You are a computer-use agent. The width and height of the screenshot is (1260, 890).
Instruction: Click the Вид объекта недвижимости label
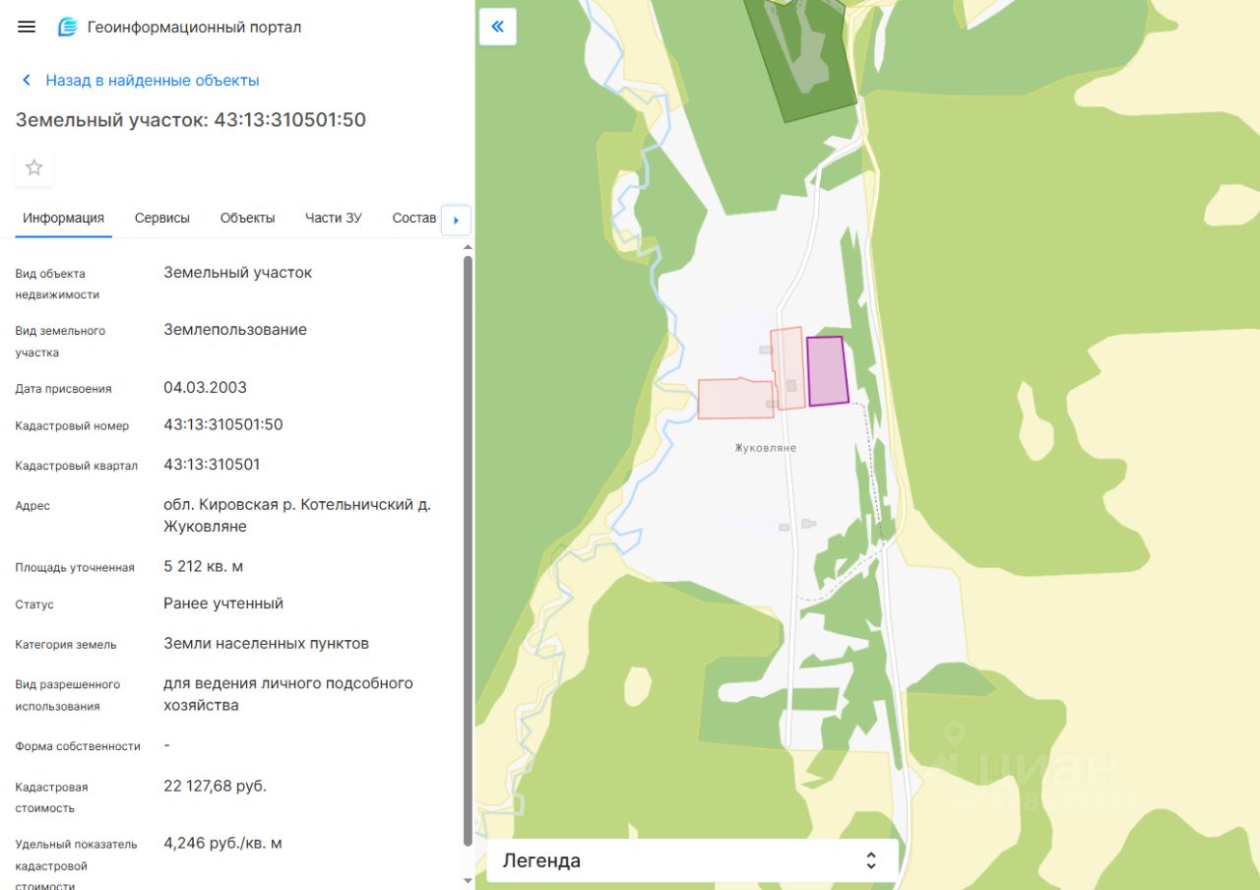click(57, 284)
